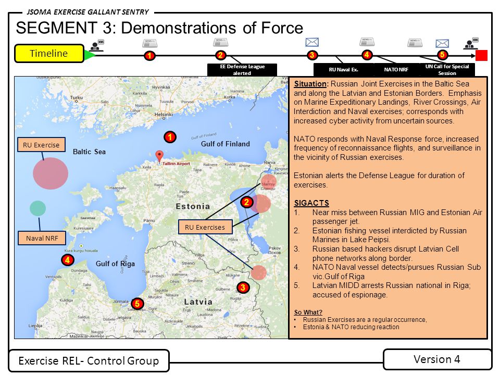Image resolution: width=500 pixels, height=375 pixels.
Task: Click the 'RU Naval Ex.' timeline label
Action: [343, 69]
